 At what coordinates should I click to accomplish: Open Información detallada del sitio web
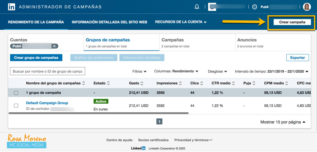coord(109,22)
